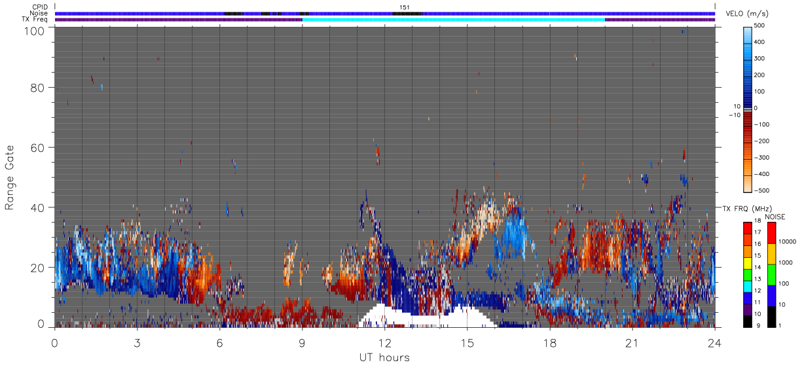Click the noise legend value 10000
This screenshot has width=804, height=371.
point(786,241)
